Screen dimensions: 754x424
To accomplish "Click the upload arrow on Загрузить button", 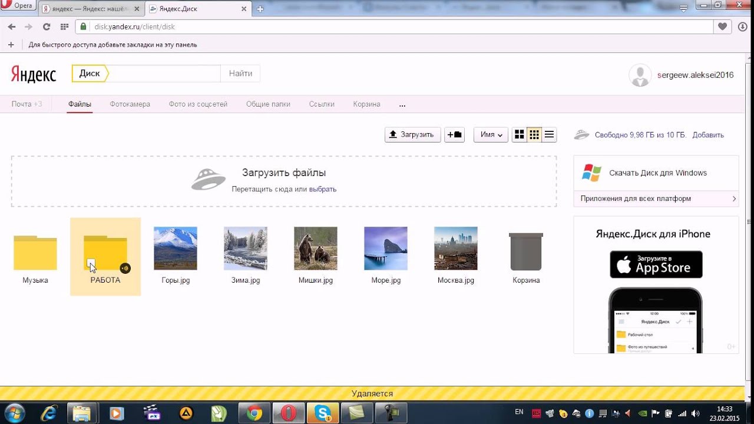I will click(393, 135).
